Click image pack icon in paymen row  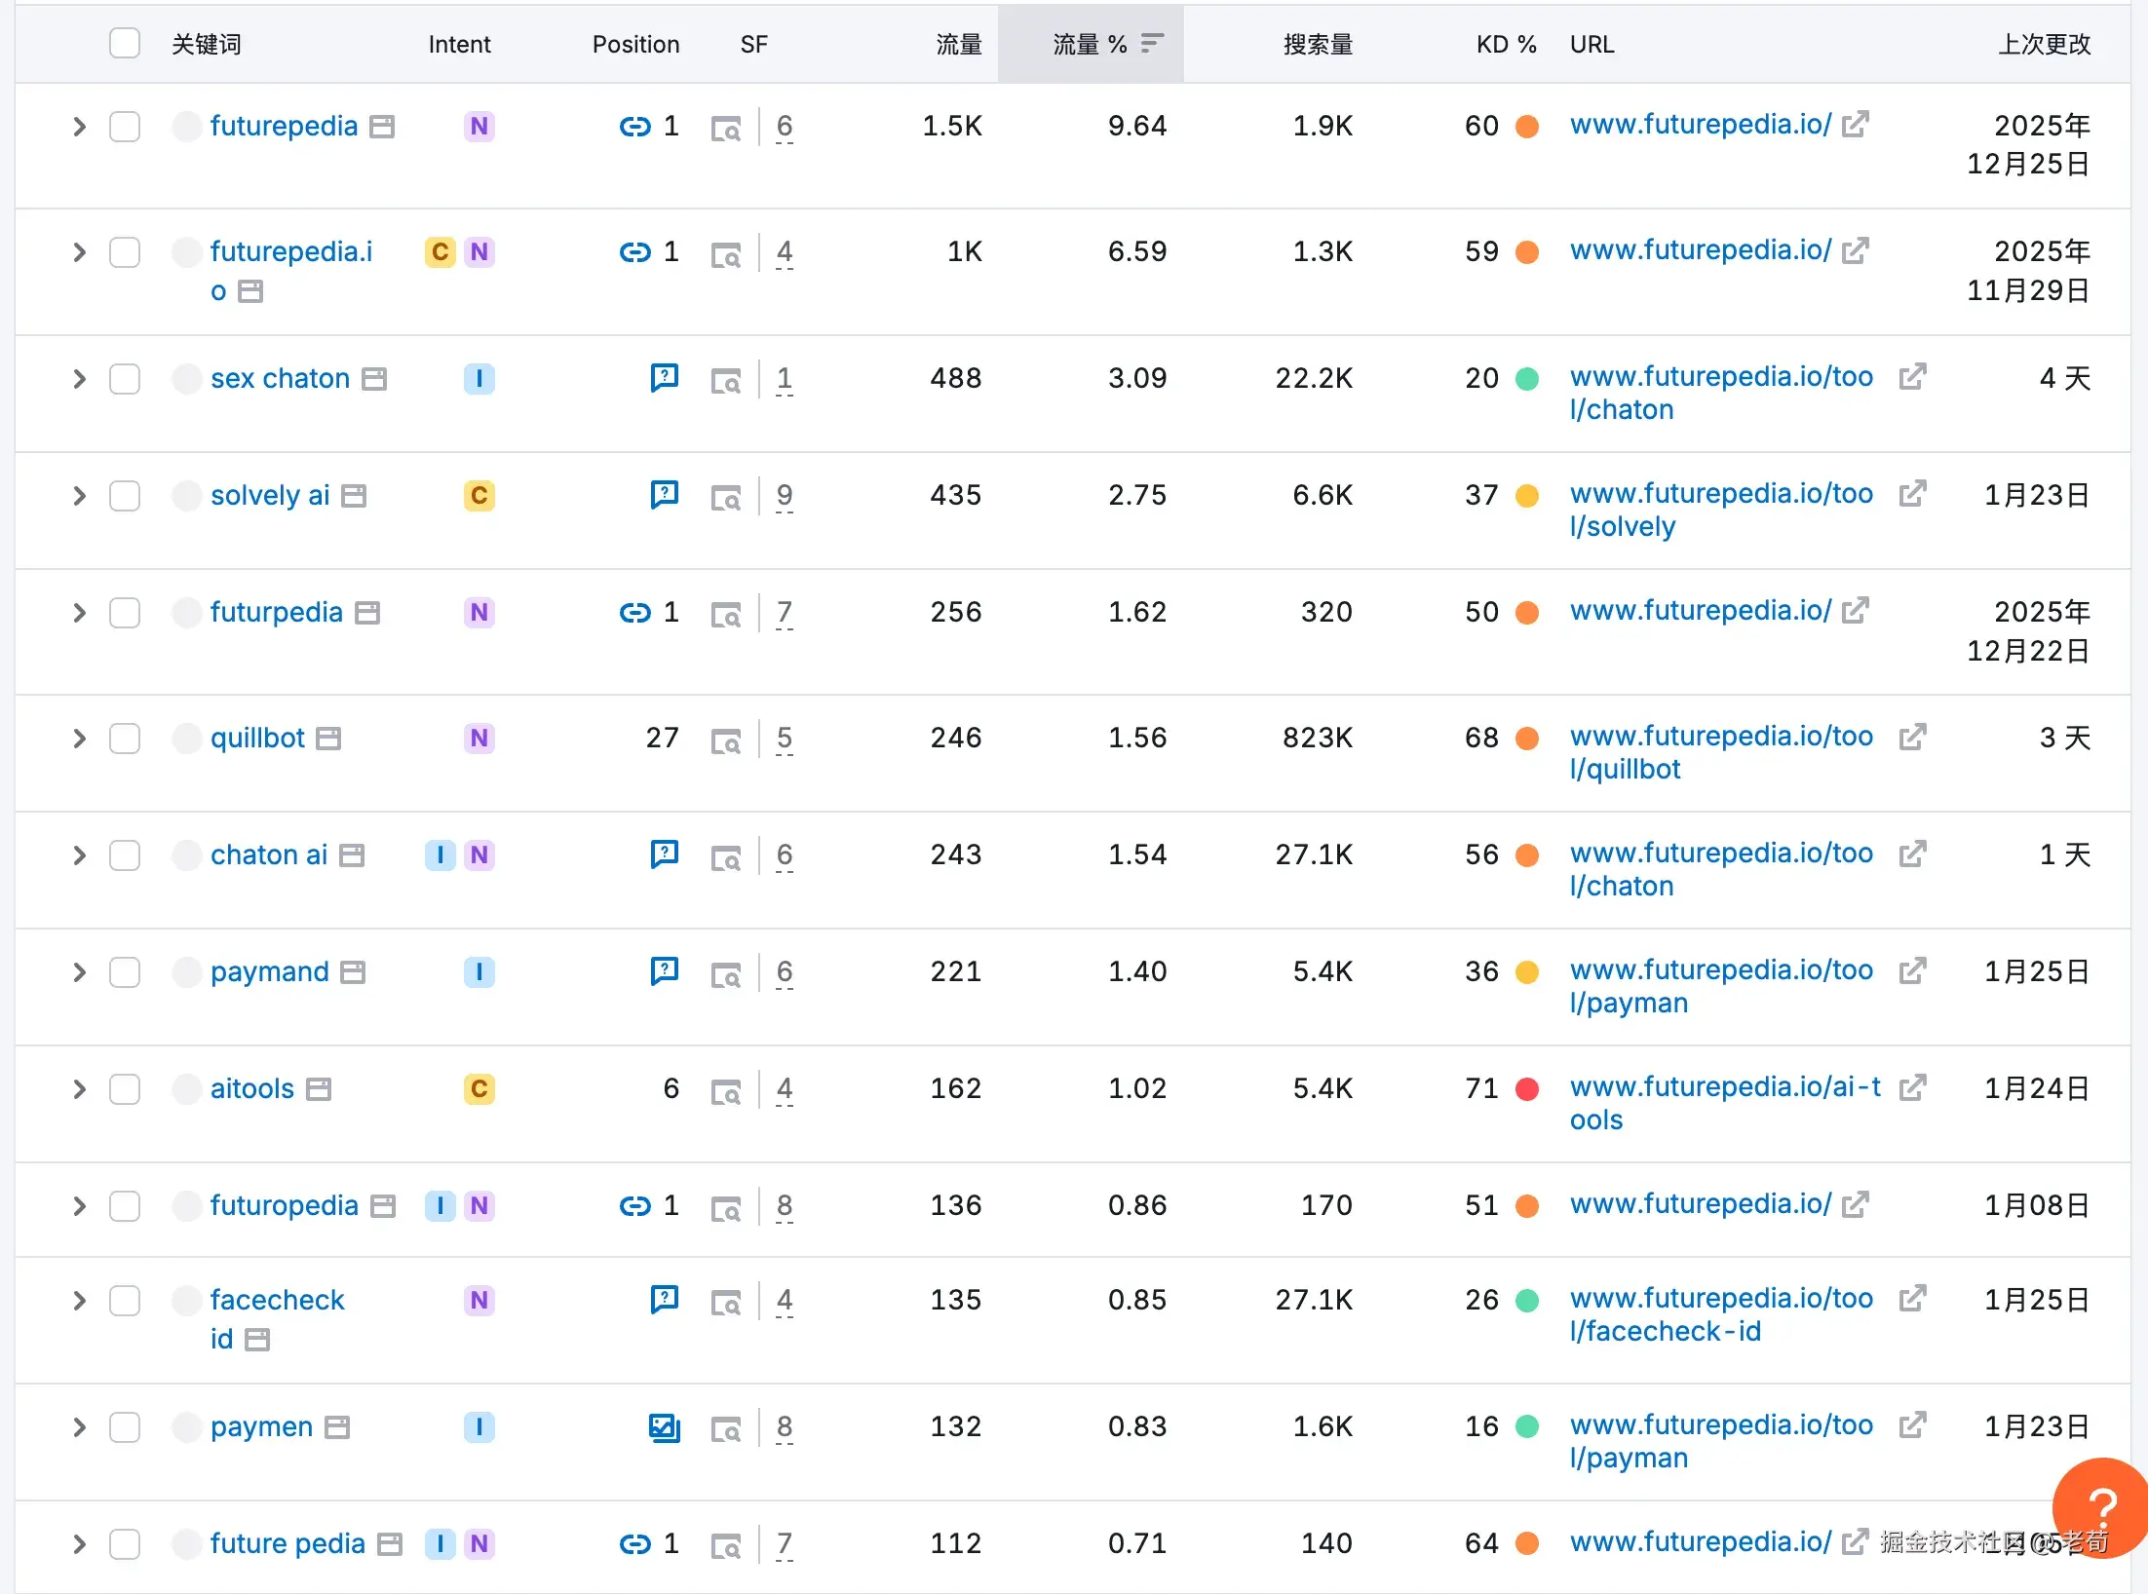coord(664,1427)
